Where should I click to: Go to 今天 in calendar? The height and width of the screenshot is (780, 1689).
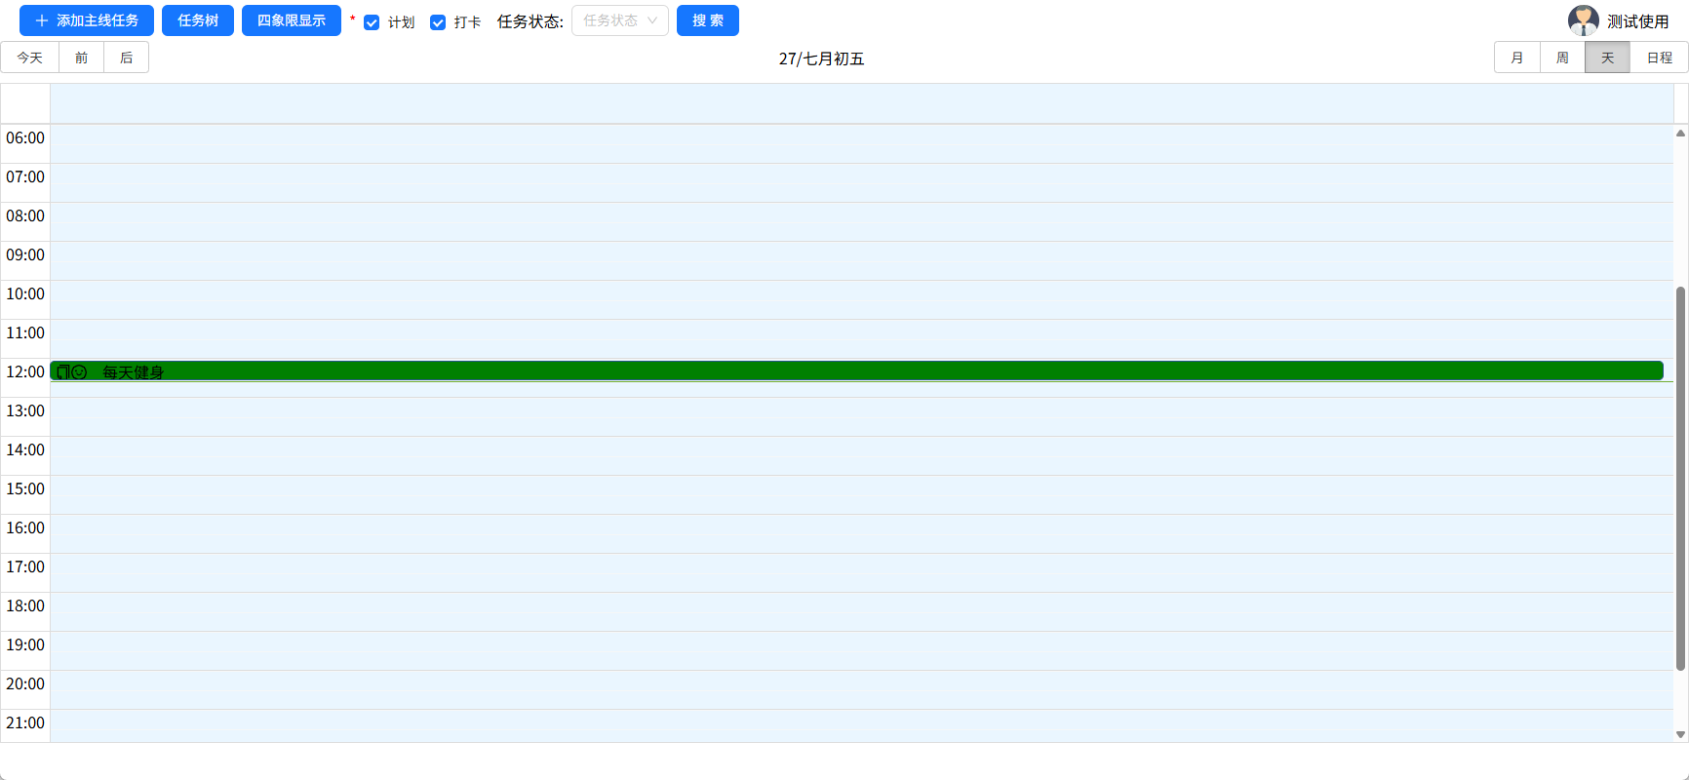click(30, 58)
